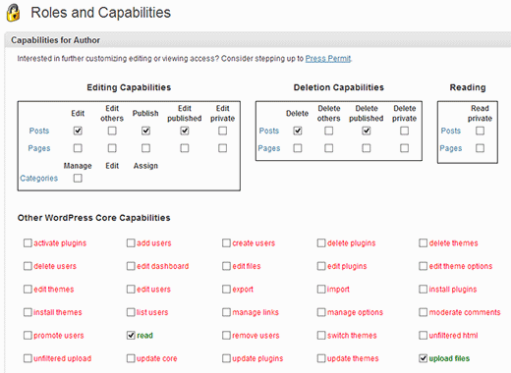Viewport: 511px width, 373px height.
Task: Uncheck the read capability checkbox
Action: coord(131,335)
